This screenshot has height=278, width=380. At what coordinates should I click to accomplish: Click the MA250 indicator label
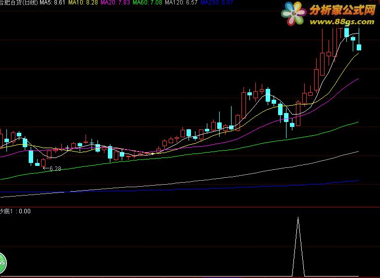[217, 2]
